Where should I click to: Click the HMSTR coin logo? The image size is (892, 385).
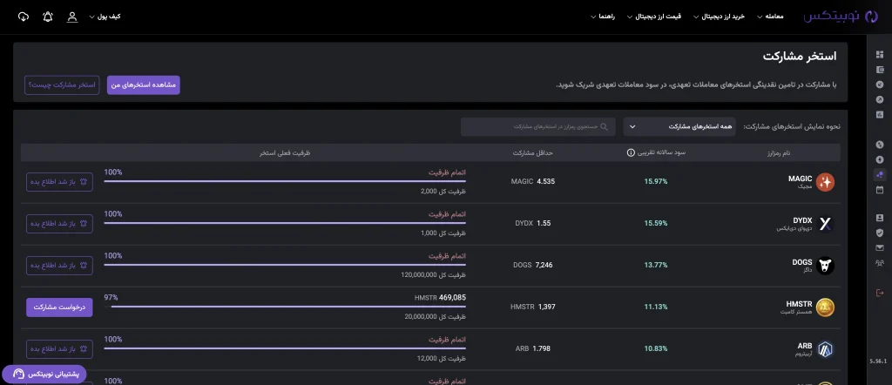coord(825,307)
